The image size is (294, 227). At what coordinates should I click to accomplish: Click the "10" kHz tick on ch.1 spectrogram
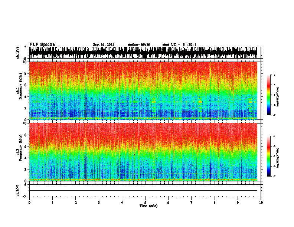tap(25, 62)
